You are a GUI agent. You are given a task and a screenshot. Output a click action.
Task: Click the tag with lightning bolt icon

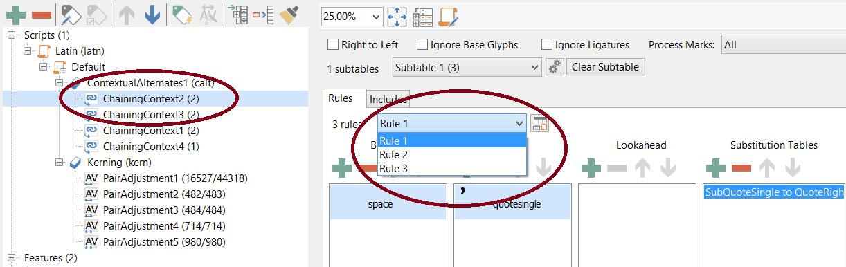(181, 14)
